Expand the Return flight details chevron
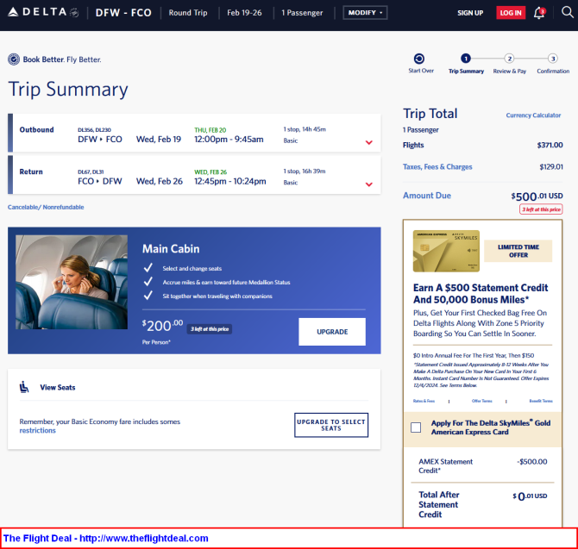This screenshot has width=578, height=549. (368, 184)
